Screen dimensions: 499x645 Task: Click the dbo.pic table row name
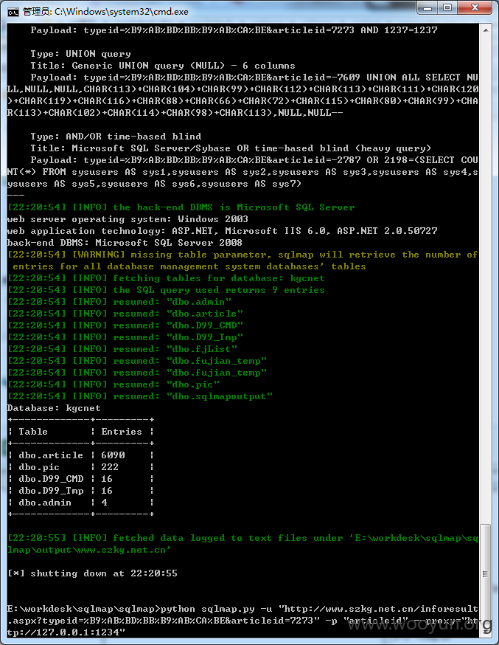pos(39,467)
